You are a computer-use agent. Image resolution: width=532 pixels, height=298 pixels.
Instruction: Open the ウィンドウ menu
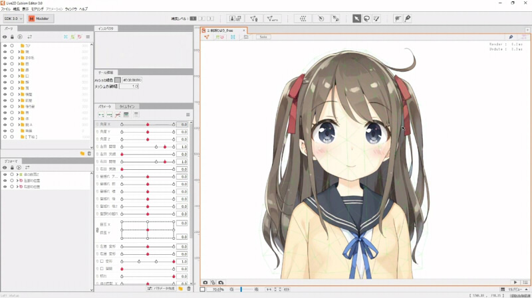click(x=71, y=9)
